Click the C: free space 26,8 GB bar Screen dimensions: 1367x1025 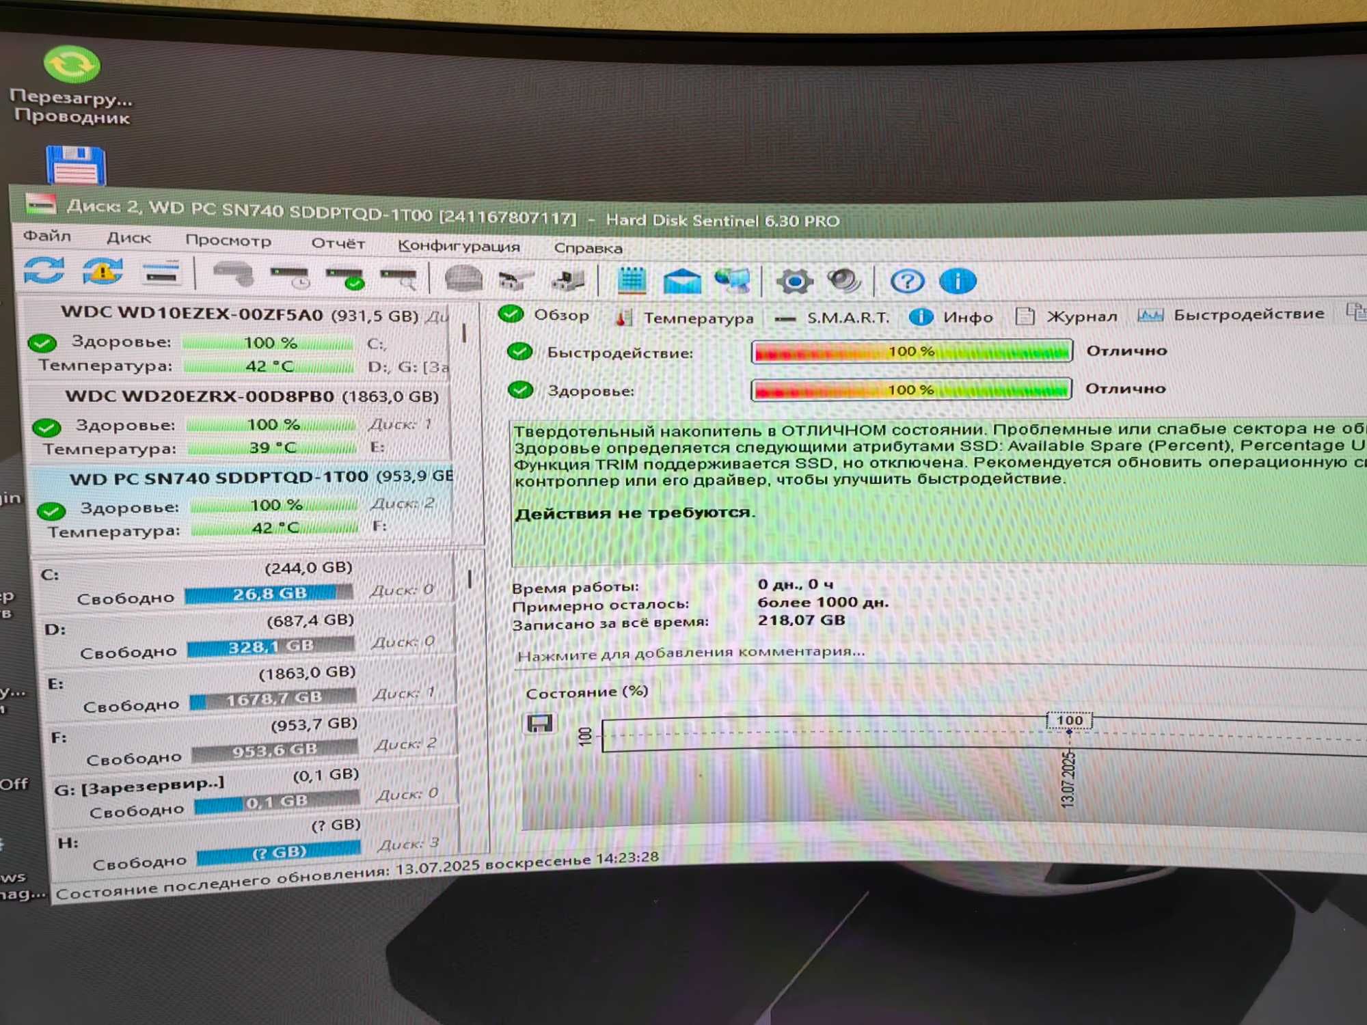click(269, 593)
